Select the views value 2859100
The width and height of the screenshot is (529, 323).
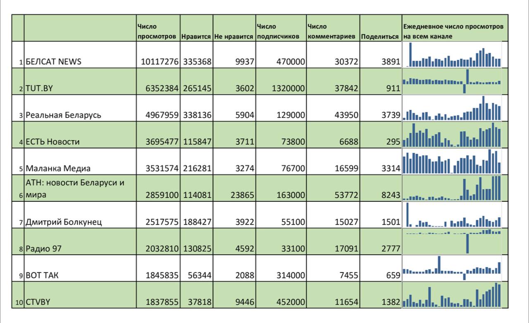(x=162, y=195)
